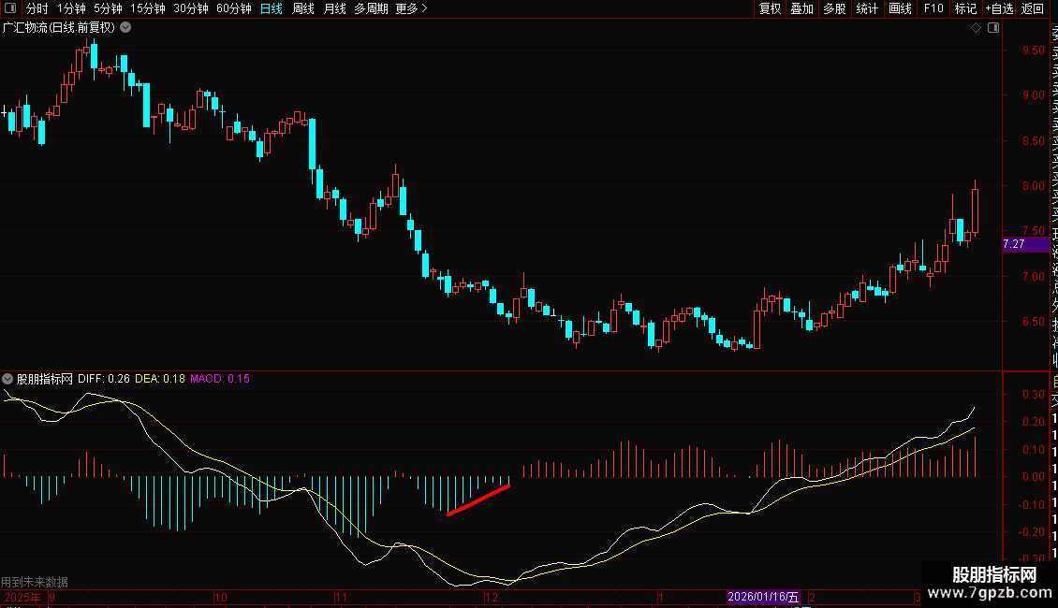Click the 复权 adjustment button
The width and height of the screenshot is (1058, 608).
(770, 8)
